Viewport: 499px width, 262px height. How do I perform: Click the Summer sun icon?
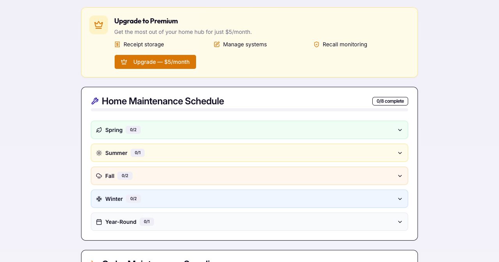pyautogui.click(x=99, y=153)
